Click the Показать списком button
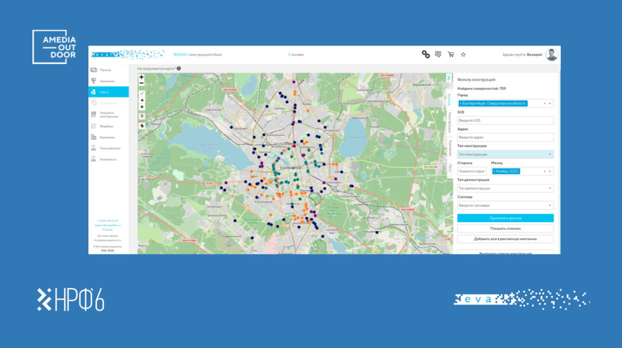The height and width of the screenshot is (348, 622). coord(505,228)
